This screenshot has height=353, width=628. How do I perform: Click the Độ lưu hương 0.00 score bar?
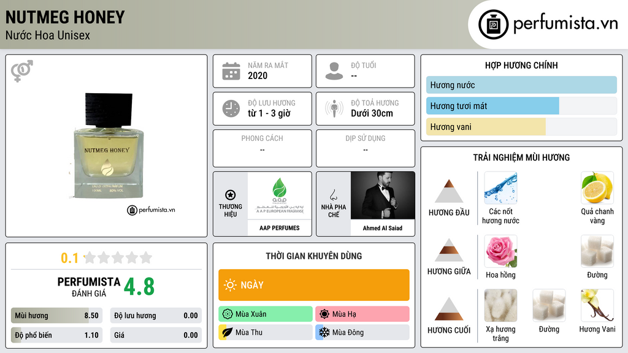coord(156,316)
